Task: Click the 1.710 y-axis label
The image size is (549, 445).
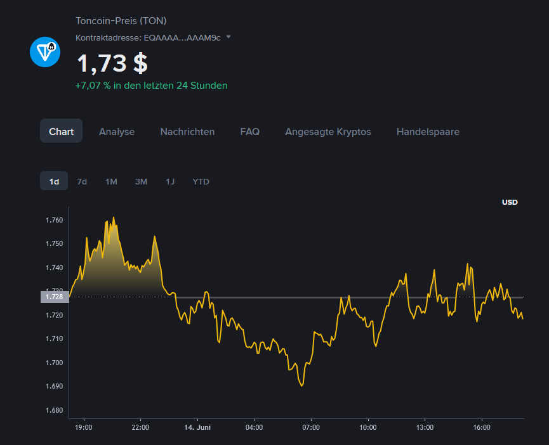Action: coord(55,339)
